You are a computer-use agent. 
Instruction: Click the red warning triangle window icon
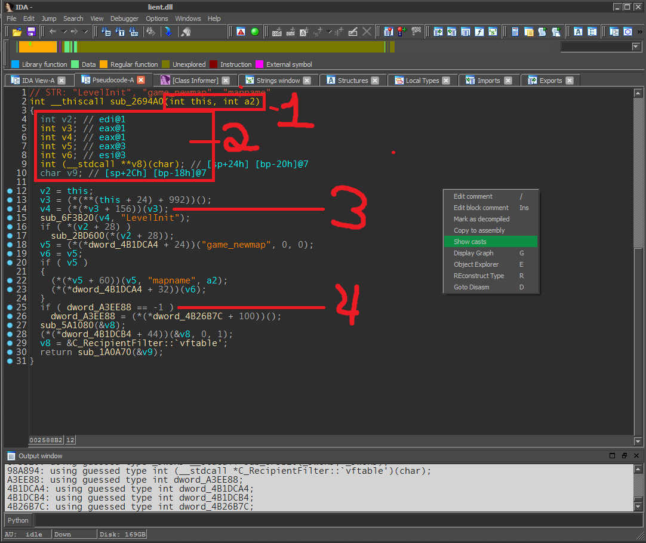241,32
